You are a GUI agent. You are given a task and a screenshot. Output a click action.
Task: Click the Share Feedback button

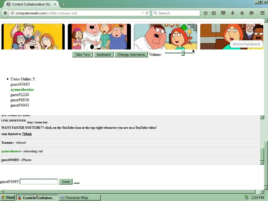click(x=246, y=44)
